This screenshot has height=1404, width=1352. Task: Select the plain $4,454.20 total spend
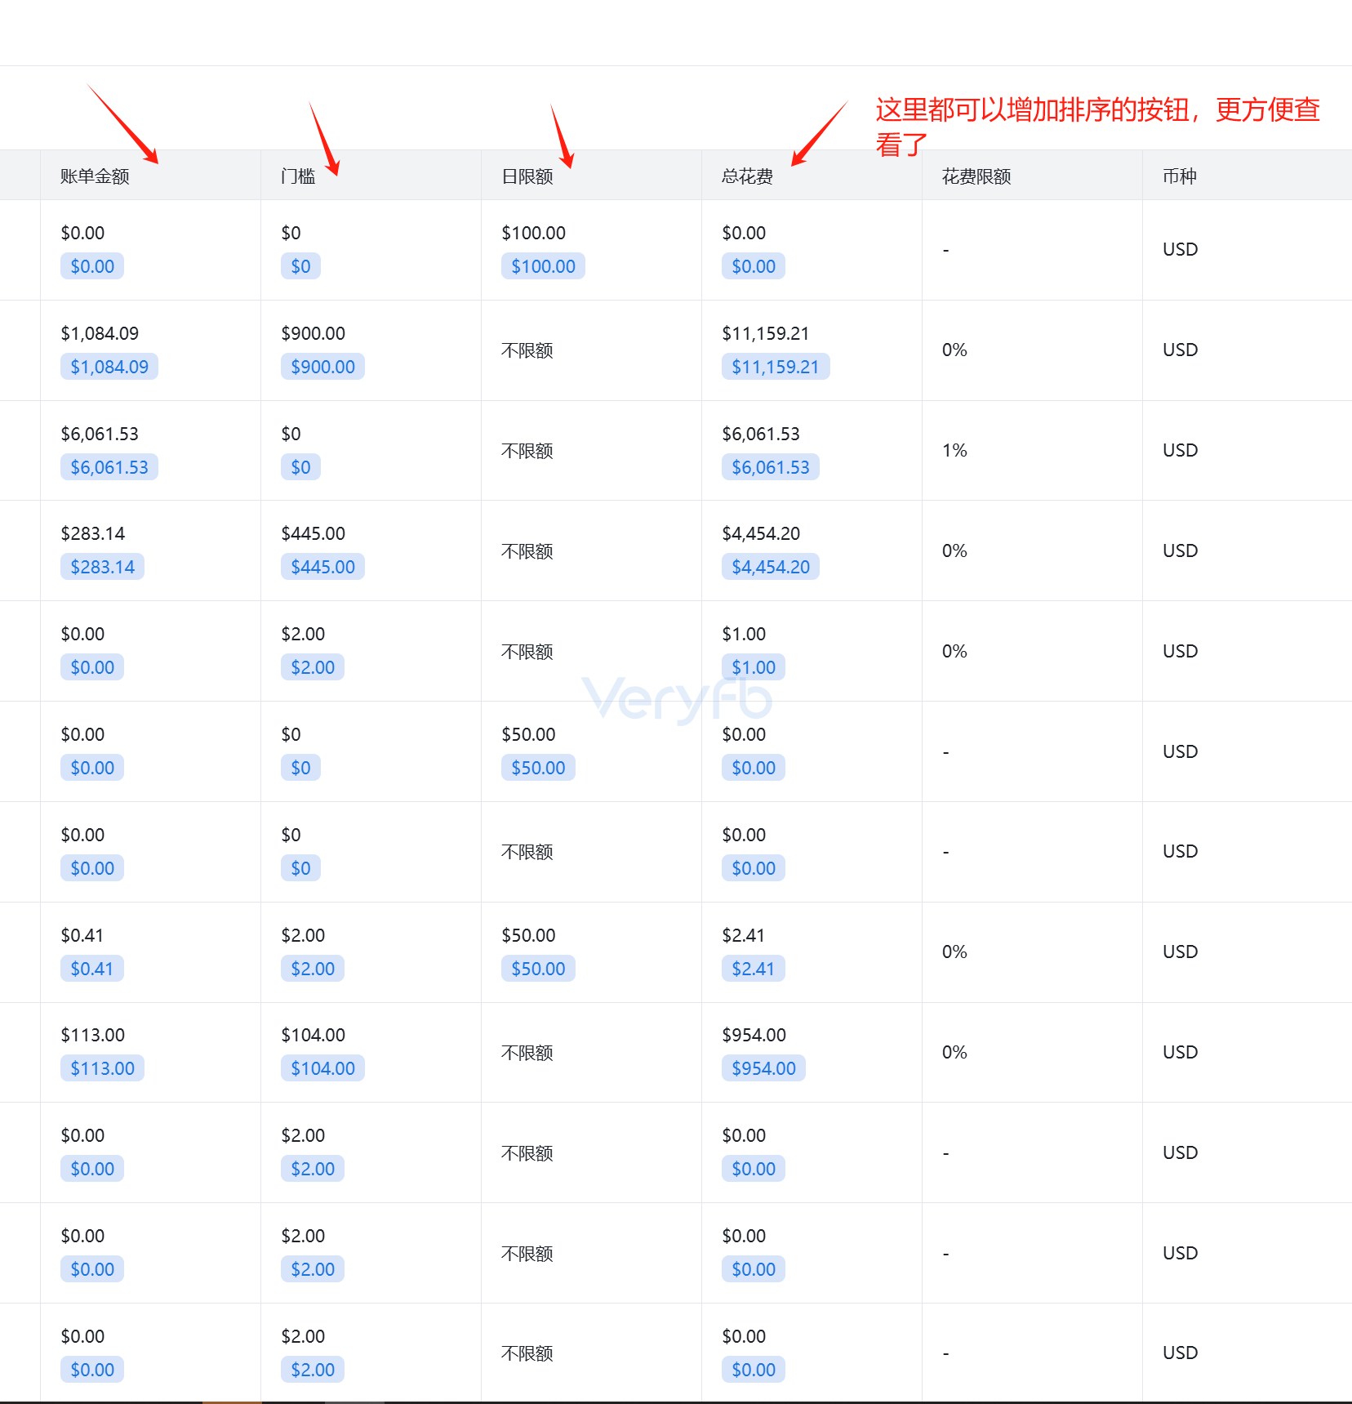point(761,533)
